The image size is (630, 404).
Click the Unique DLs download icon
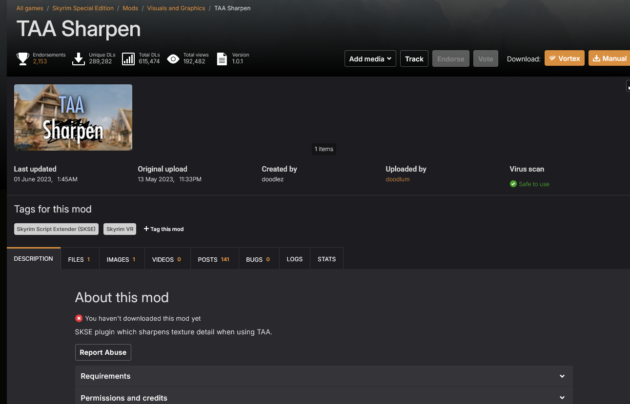[79, 59]
